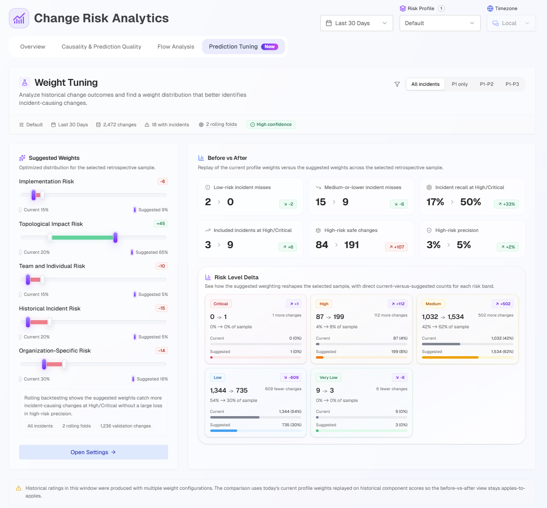Click the Change Risk Analytics logo icon
Screen dimensions: 547x508
coord(19,18)
